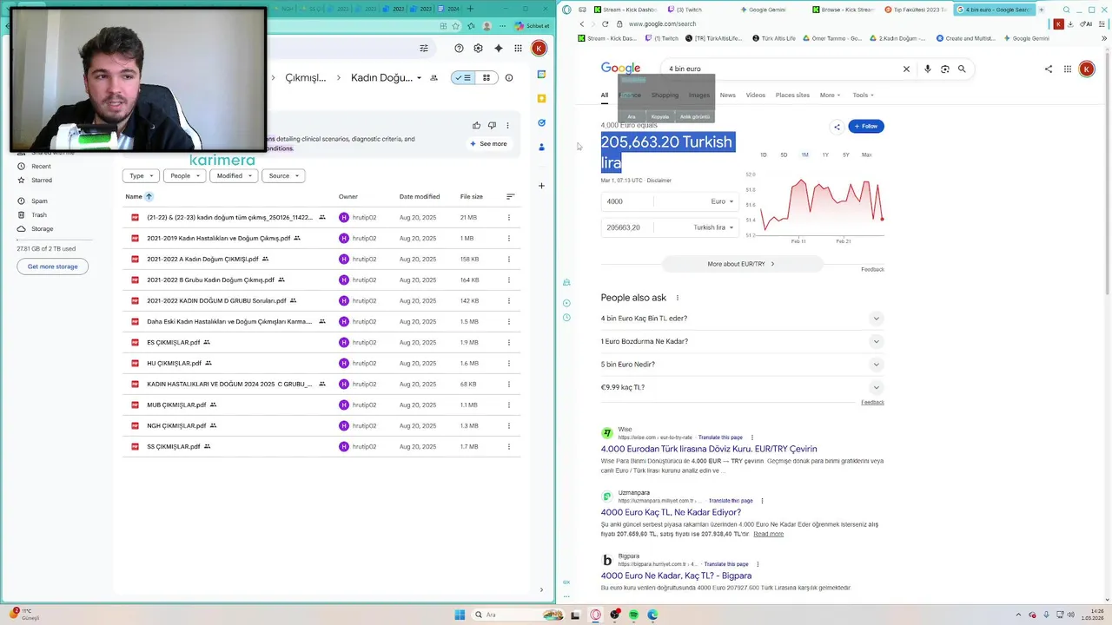The width and height of the screenshot is (1112, 625).
Task: Open Google apps grid in Drive
Action: (519, 49)
